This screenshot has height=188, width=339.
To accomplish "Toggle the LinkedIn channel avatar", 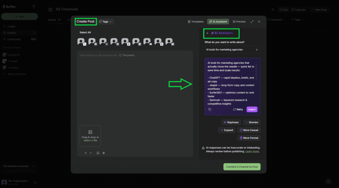I will [x=115, y=41].
